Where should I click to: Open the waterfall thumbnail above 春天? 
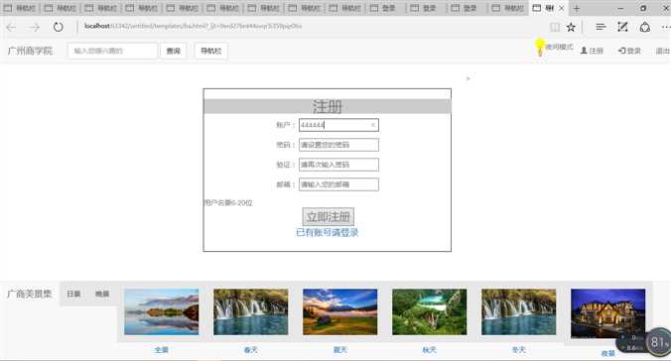(x=251, y=311)
